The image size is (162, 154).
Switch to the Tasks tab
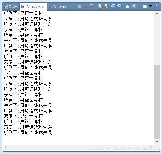pos(11,7)
